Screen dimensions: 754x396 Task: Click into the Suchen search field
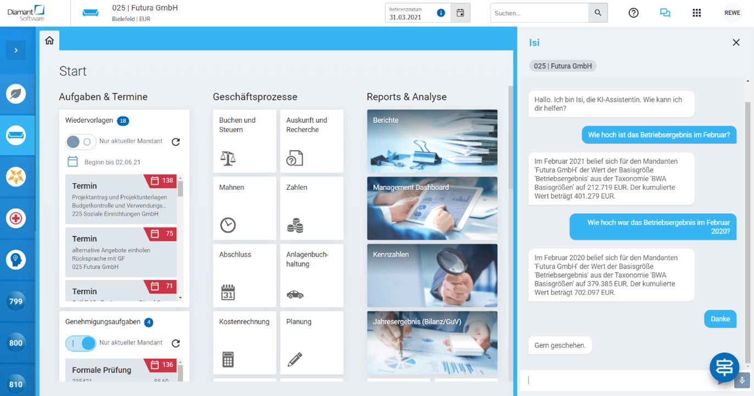tap(539, 13)
